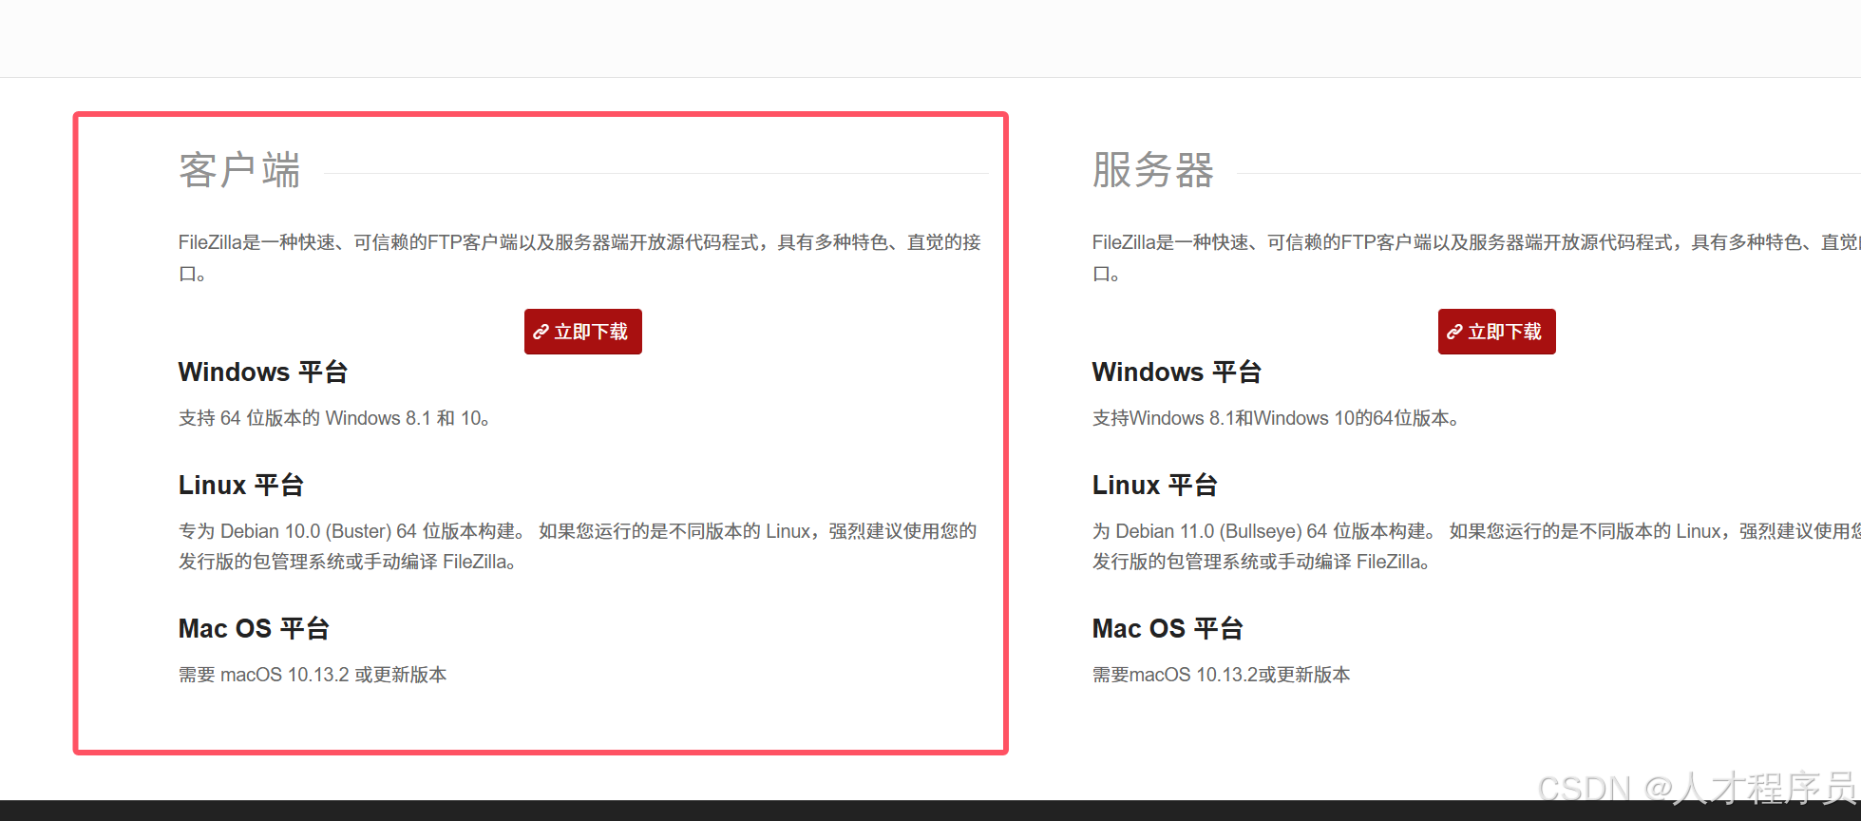Select the 客户端 section heading
1861x821 pixels.
(x=239, y=171)
